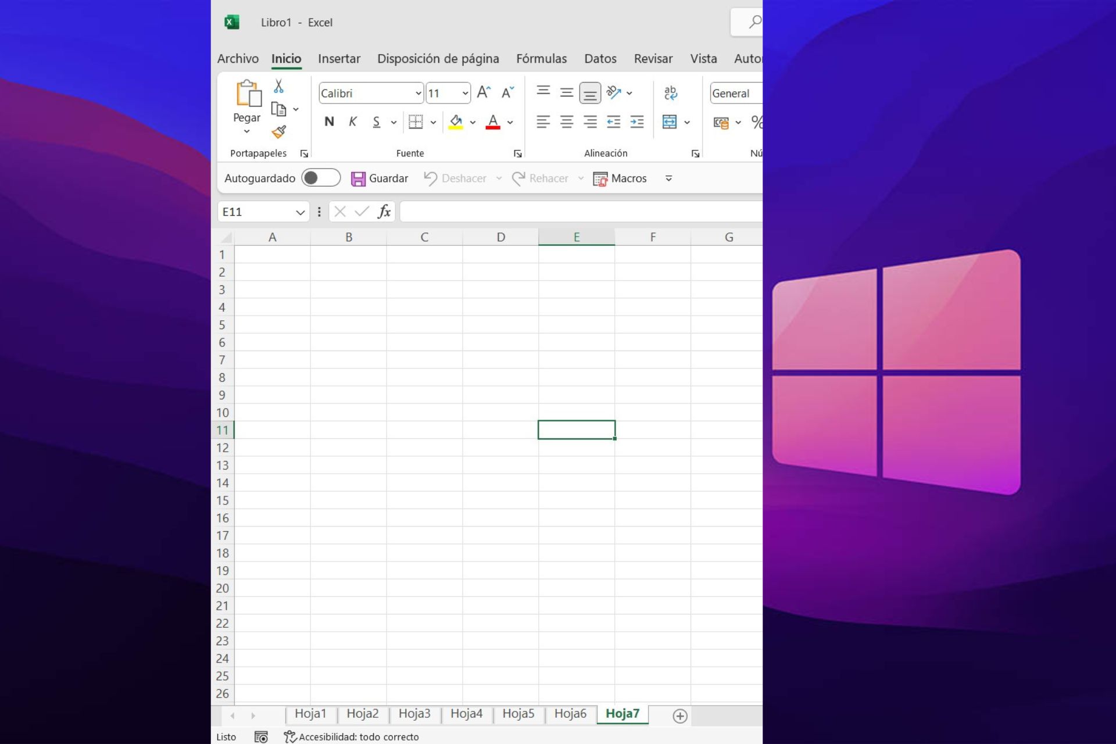This screenshot has width=1116, height=744.
Task: Expand the Pegar options arrow
Action: pos(246,131)
